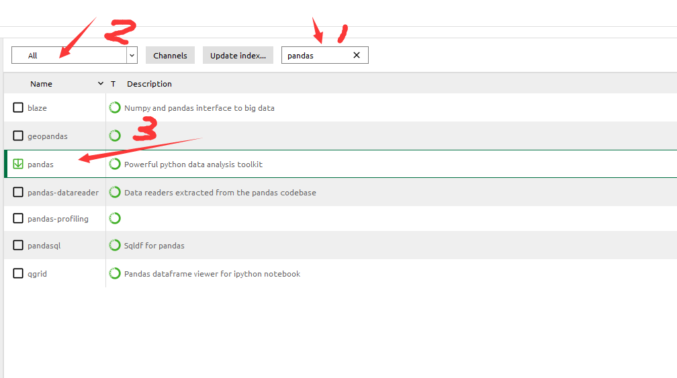This screenshot has width=677, height=378.
Task: Check the blaze package checkbox
Action: pyautogui.click(x=18, y=107)
